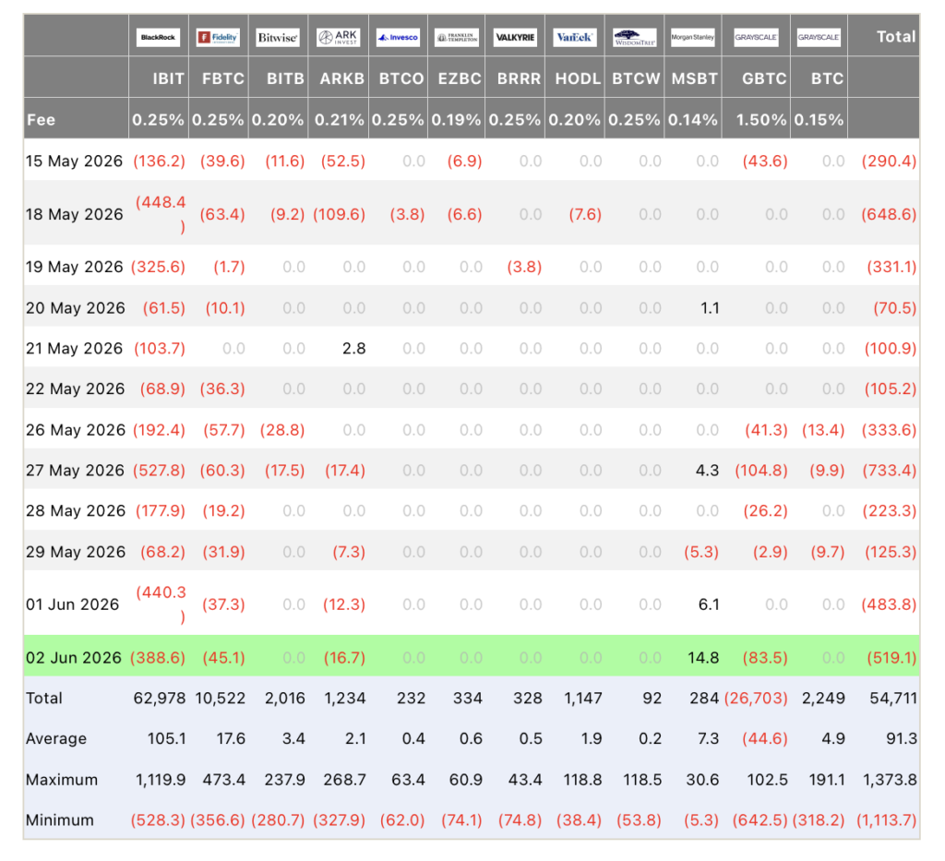Click the WisdomTree logo
945x861 pixels.
coord(635,37)
